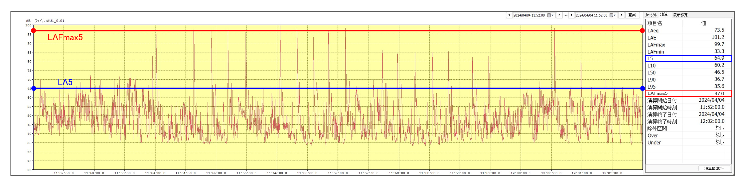Click the end time next arrow
This screenshot has width=745, height=186.
point(621,15)
